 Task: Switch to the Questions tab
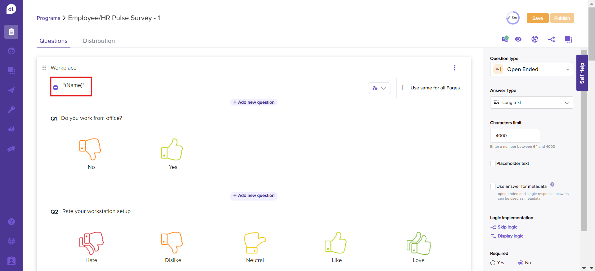(x=53, y=41)
